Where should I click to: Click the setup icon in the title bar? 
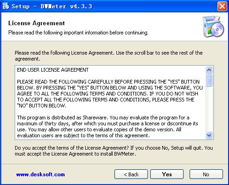6,6
